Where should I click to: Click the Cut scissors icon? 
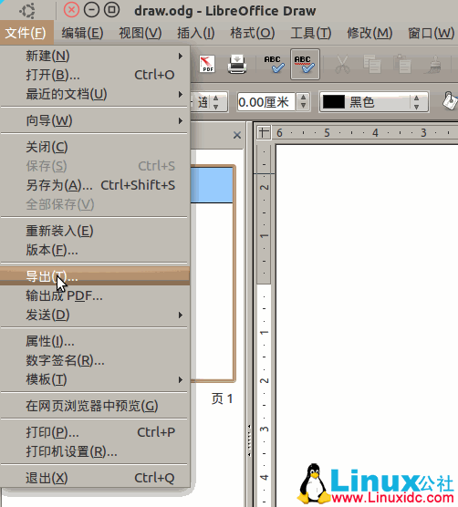point(342,64)
